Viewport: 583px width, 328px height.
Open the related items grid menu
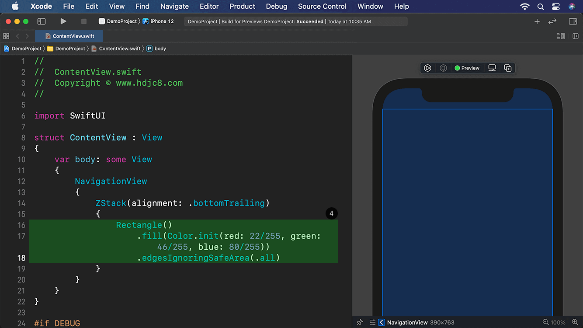pos(6,36)
